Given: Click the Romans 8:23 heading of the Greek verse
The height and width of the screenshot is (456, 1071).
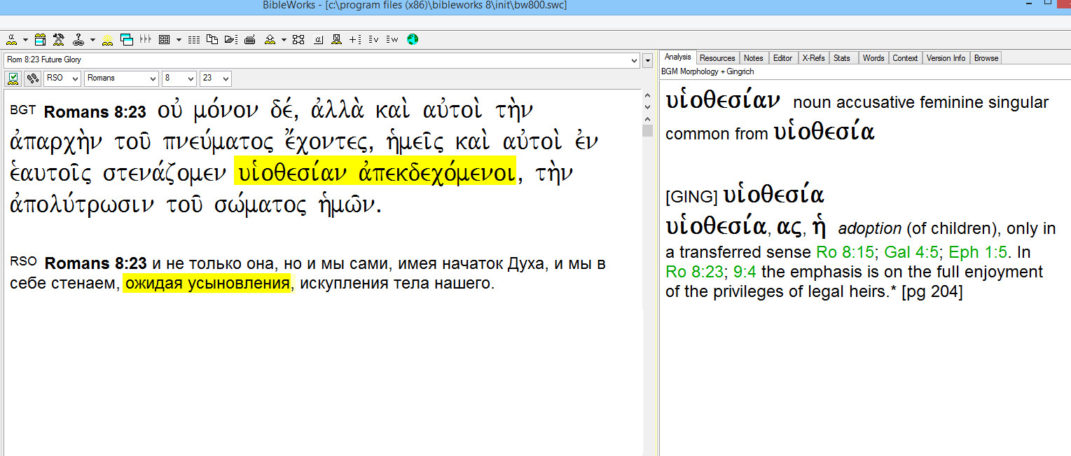Looking at the screenshot, I should [95, 112].
